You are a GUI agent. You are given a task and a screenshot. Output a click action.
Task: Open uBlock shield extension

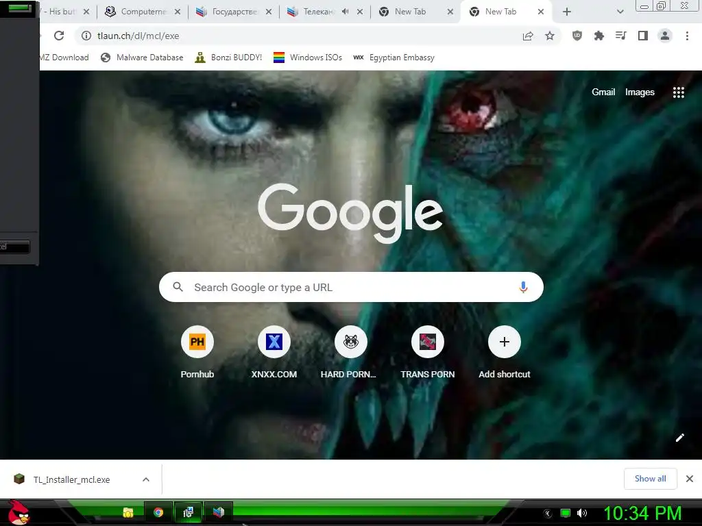(577, 36)
